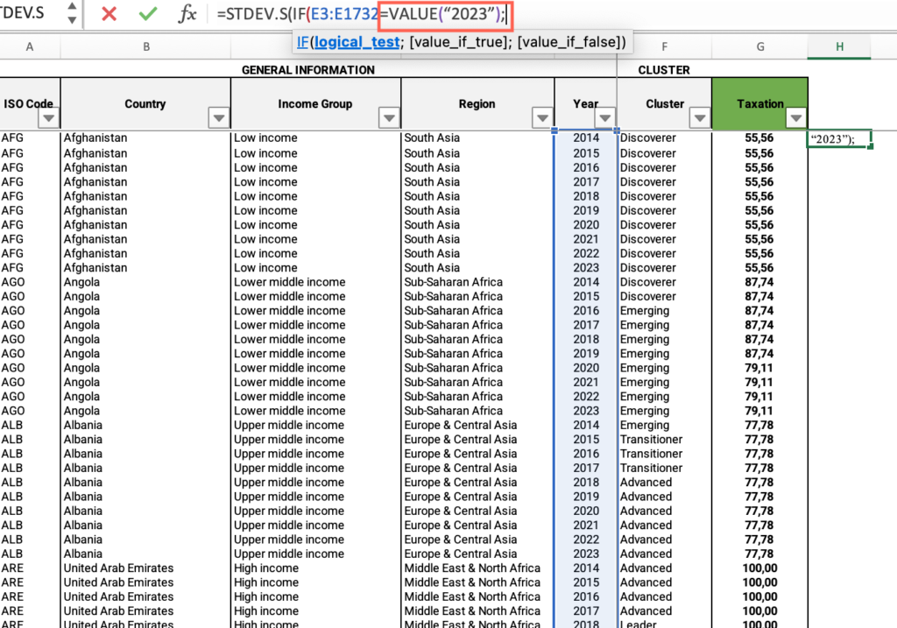Open the Year column filter dropdown
This screenshot has width=897, height=628.
(604, 118)
